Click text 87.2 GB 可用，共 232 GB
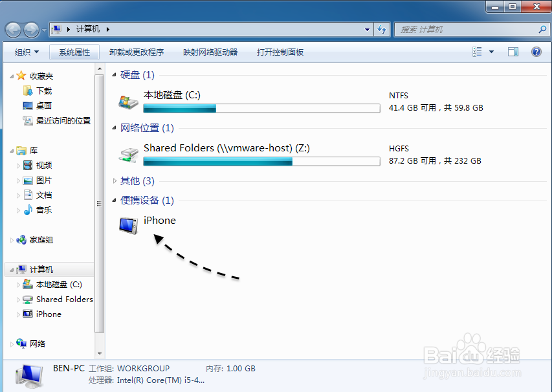The width and height of the screenshot is (552, 392). [x=435, y=161]
